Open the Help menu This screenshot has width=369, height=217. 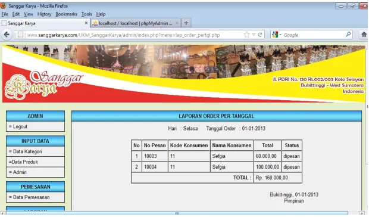(101, 14)
